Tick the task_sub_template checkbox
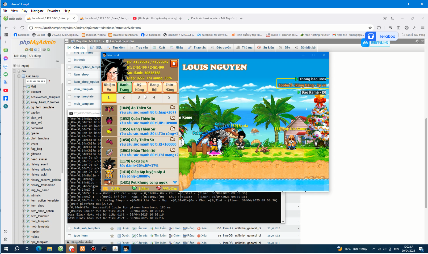Screen dimensions: 428x254 pos(69,228)
